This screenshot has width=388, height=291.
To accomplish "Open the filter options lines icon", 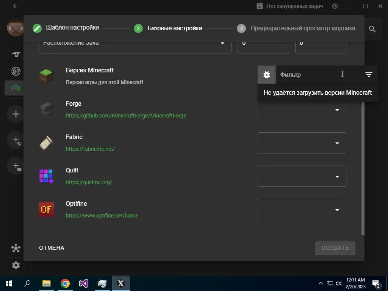I will click(x=369, y=75).
